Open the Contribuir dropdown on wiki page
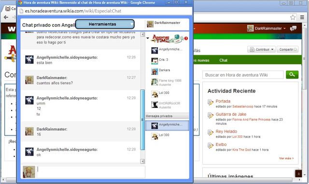The height and width of the screenshot is (184, 309). tap(262, 49)
